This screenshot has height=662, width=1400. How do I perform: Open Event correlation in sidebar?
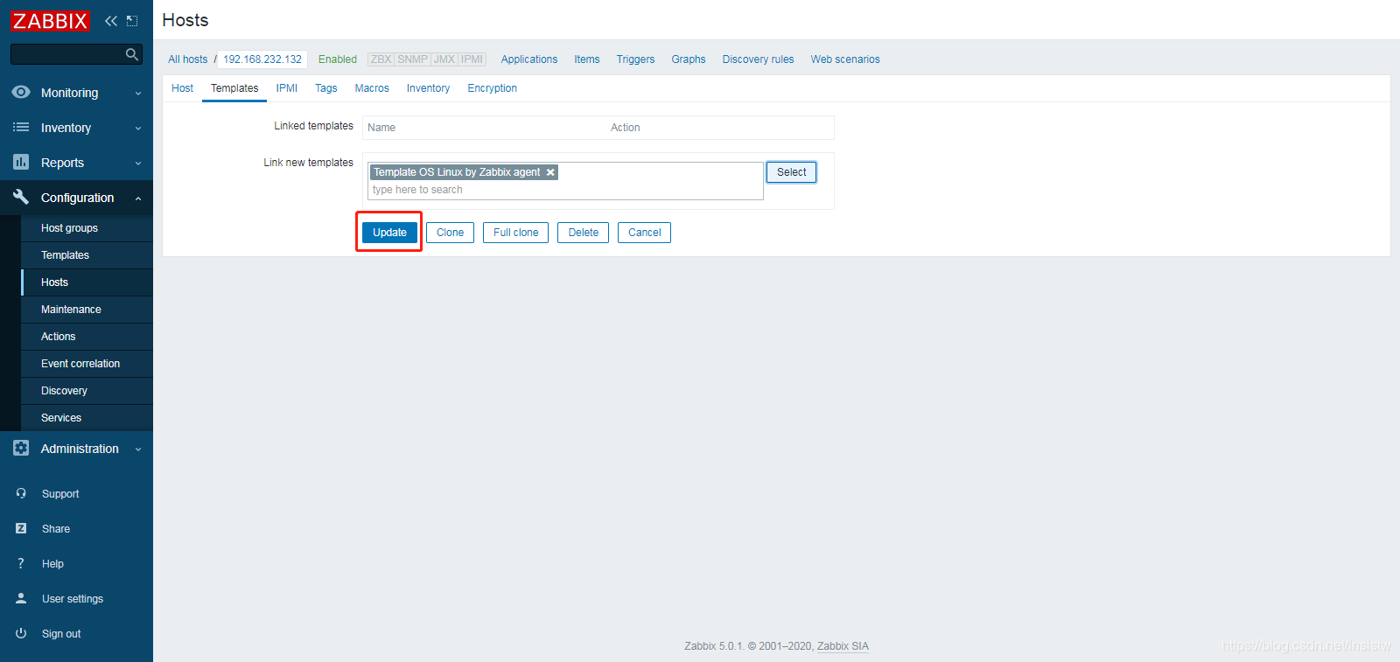tap(87, 364)
